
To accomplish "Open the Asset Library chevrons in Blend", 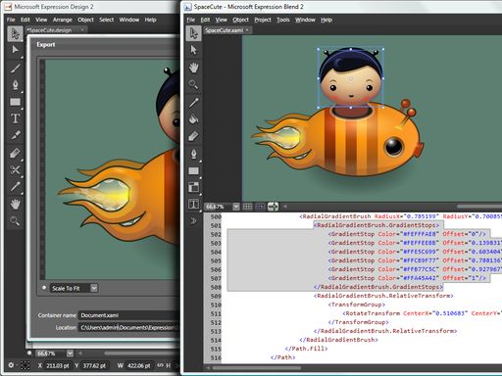I will click(193, 221).
